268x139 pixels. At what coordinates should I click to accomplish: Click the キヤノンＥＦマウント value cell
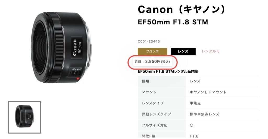click(x=222, y=92)
